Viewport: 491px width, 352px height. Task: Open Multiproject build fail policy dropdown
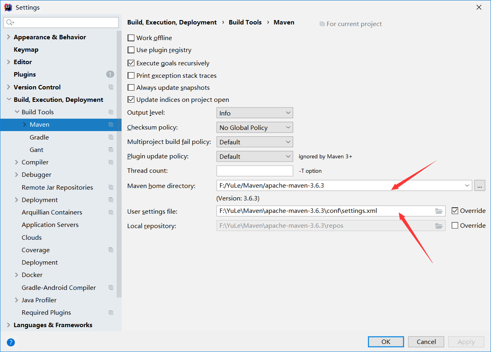255,142
